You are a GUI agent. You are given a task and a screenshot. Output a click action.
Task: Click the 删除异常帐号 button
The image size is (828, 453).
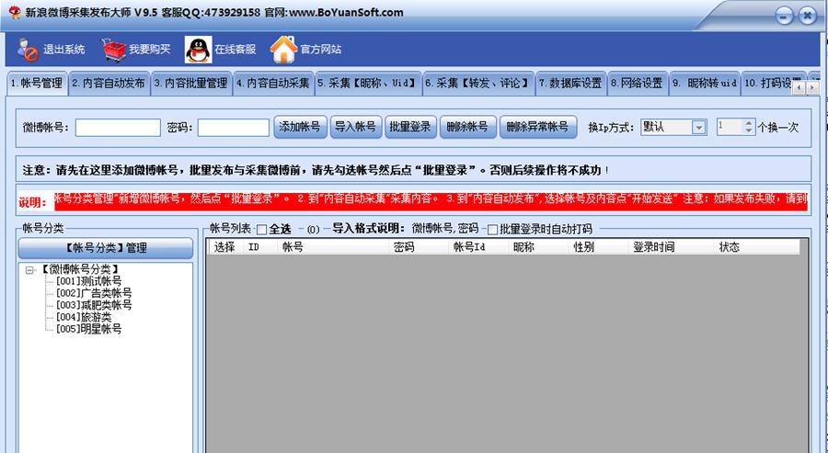click(538, 127)
